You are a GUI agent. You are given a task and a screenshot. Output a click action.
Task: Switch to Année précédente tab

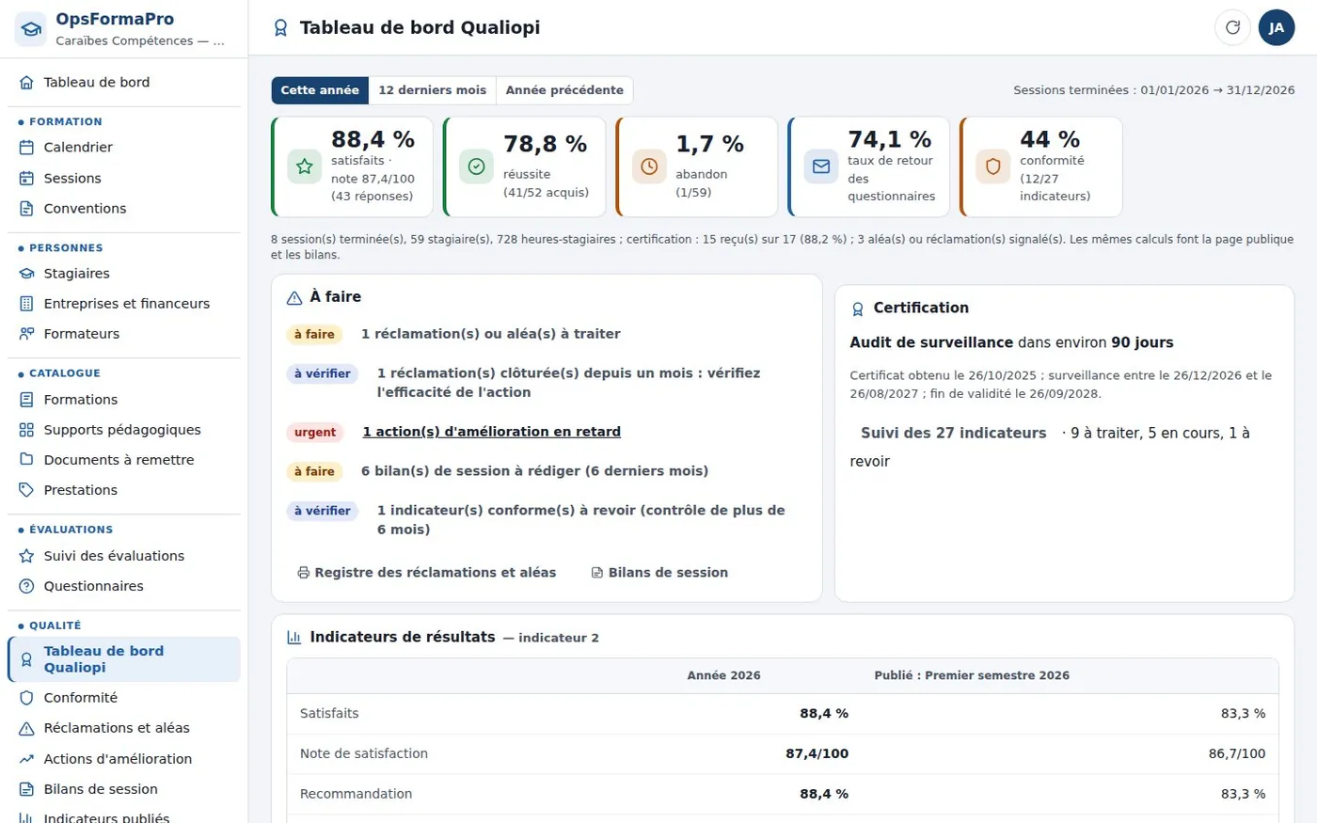coord(564,90)
